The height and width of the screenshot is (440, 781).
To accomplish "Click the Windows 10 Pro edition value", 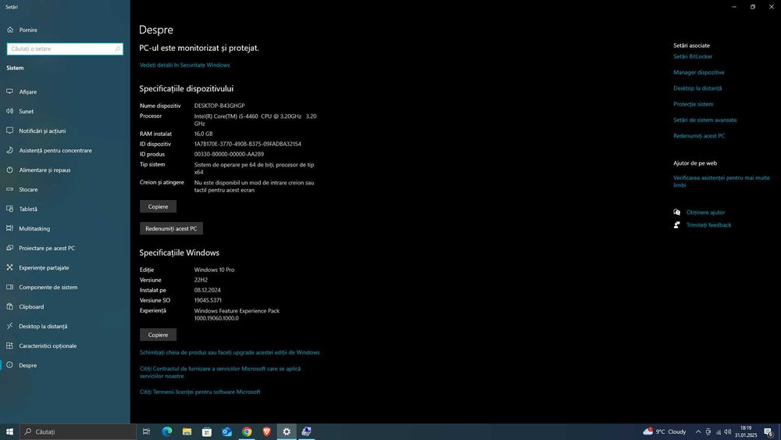I will pyautogui.click(x=214, y=270).
